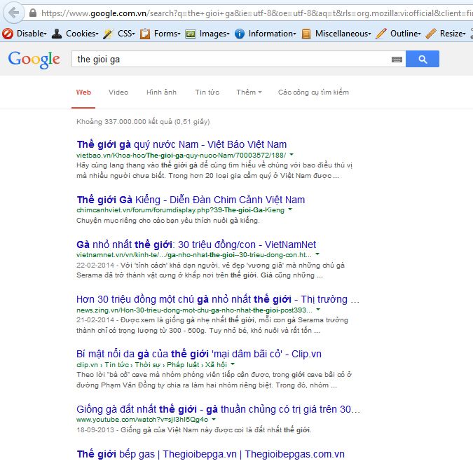Open result 'Gà nhỏ nhất thế giới' VietNamNet

click(196, 245)
